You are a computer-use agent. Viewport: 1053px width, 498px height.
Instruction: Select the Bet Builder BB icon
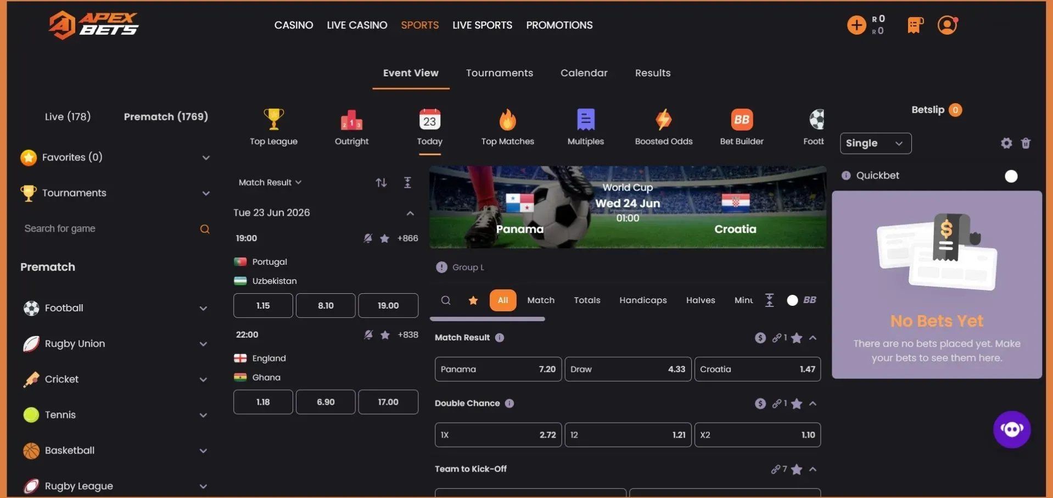click(x=742, y=119)
